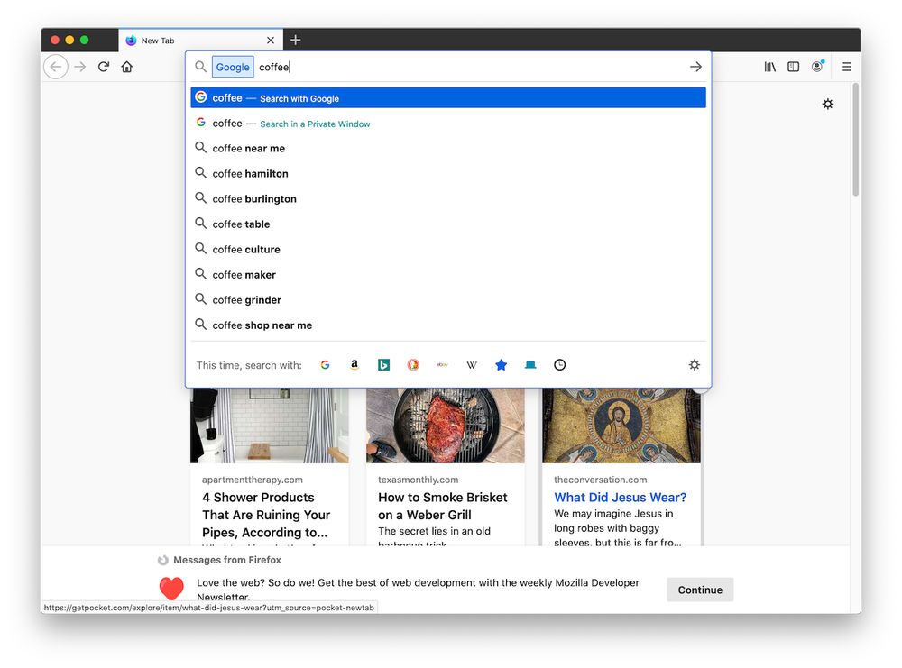Screen dimensions: 902x668
Task: Open the Library toolbar icon
Action: (769, 67)
